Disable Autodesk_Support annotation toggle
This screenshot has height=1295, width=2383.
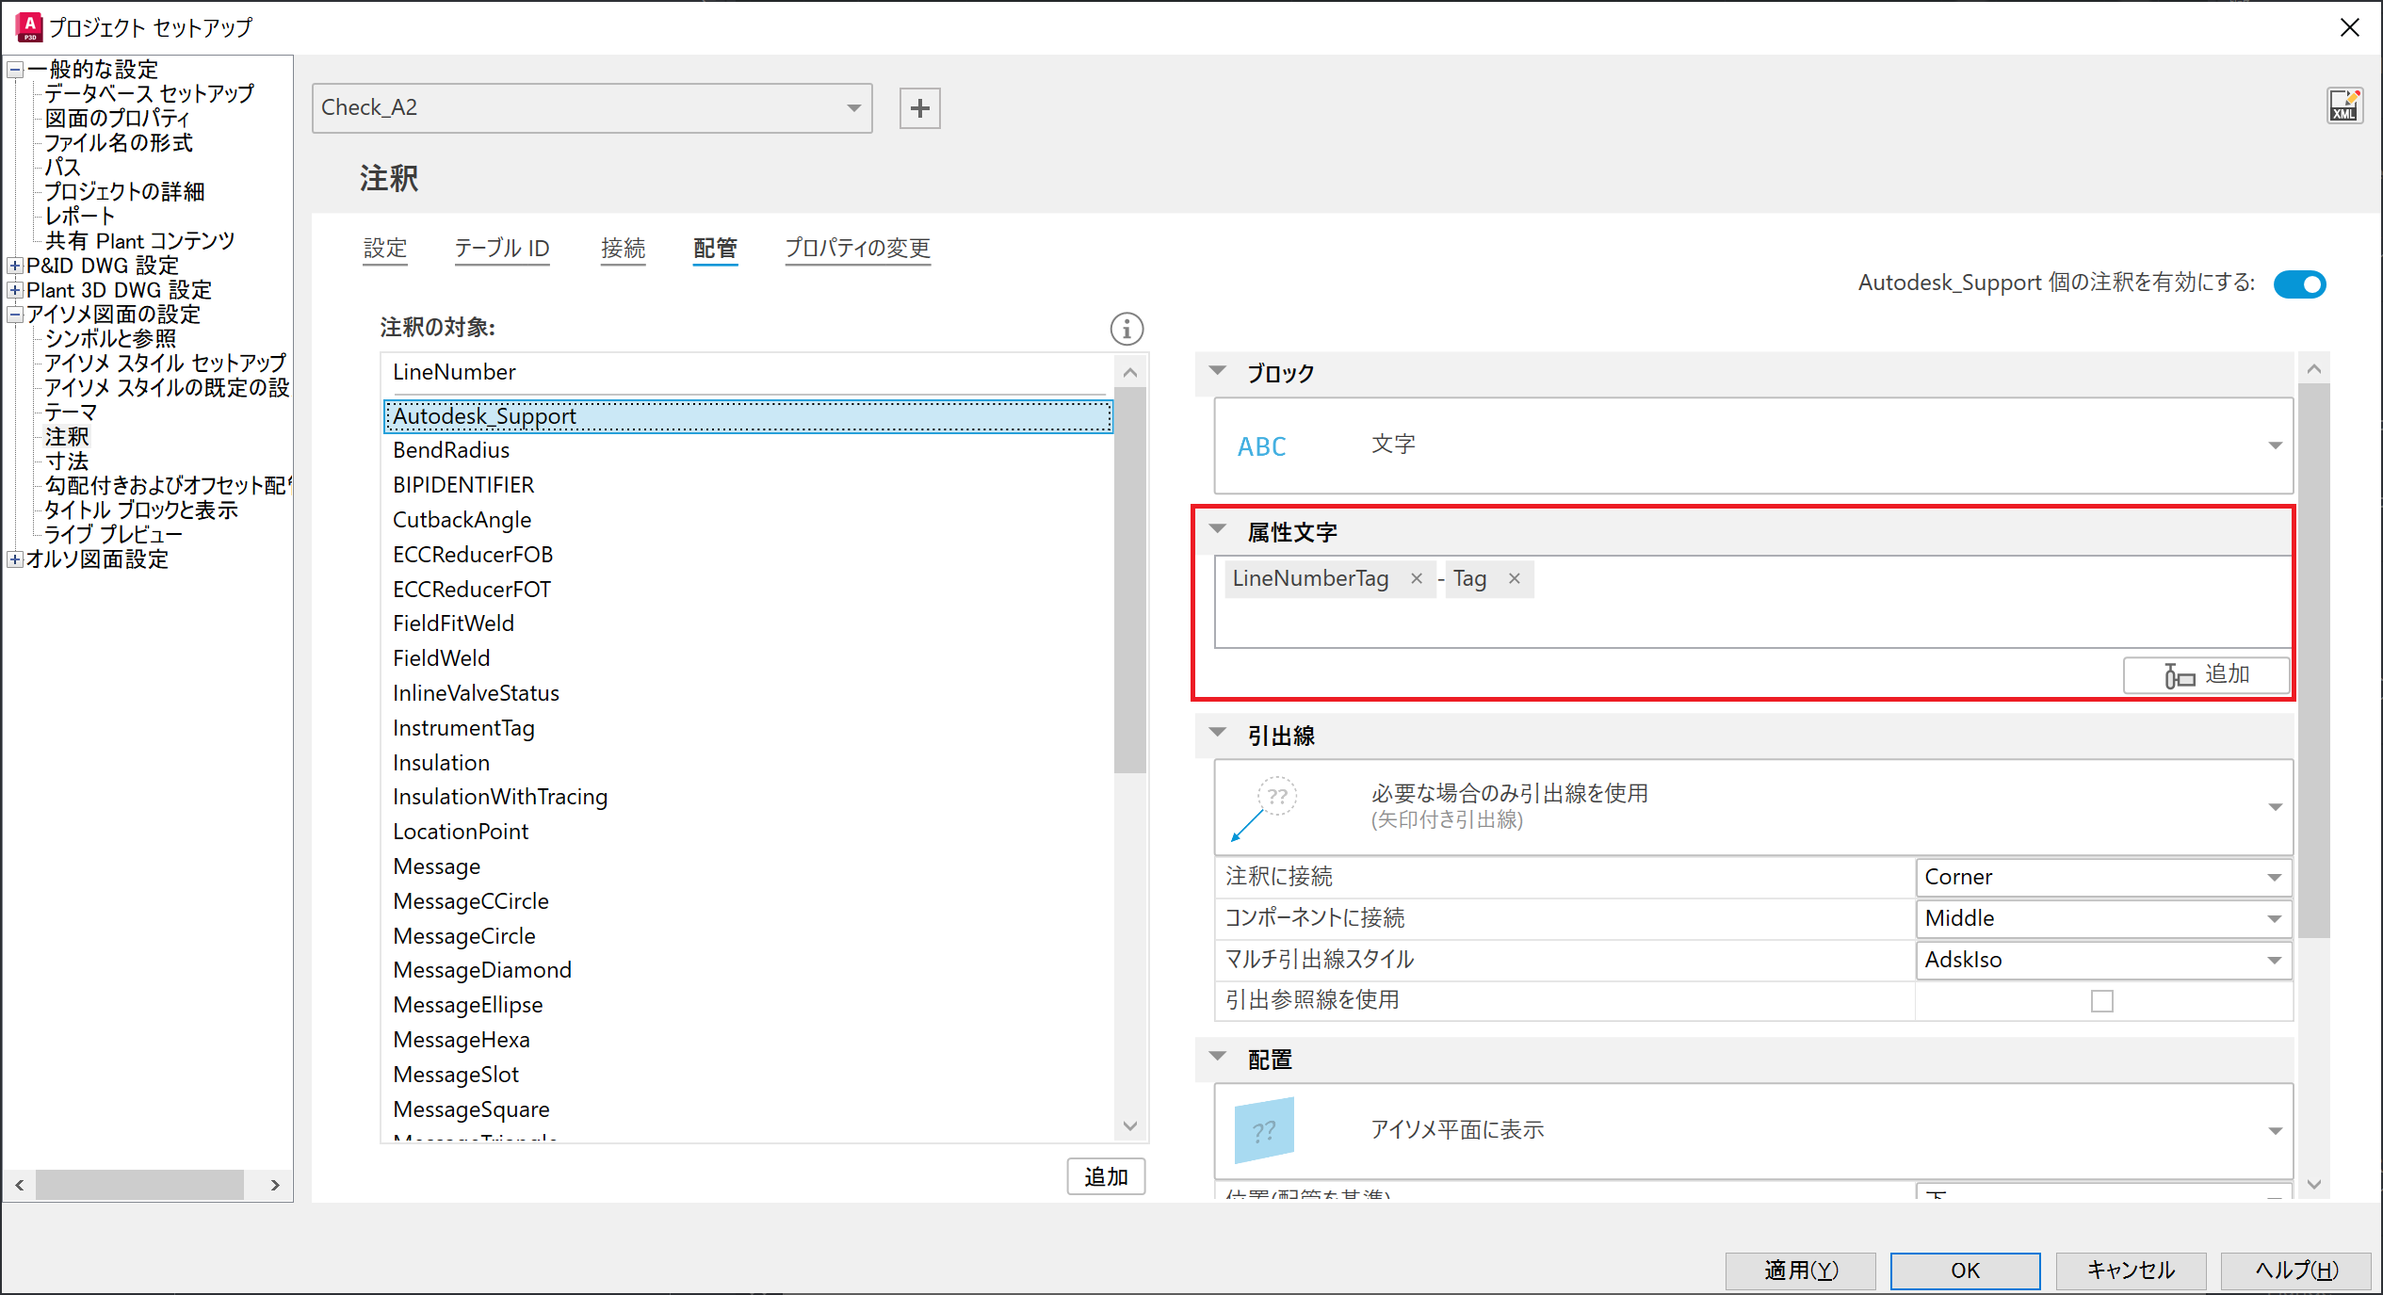2300,283
